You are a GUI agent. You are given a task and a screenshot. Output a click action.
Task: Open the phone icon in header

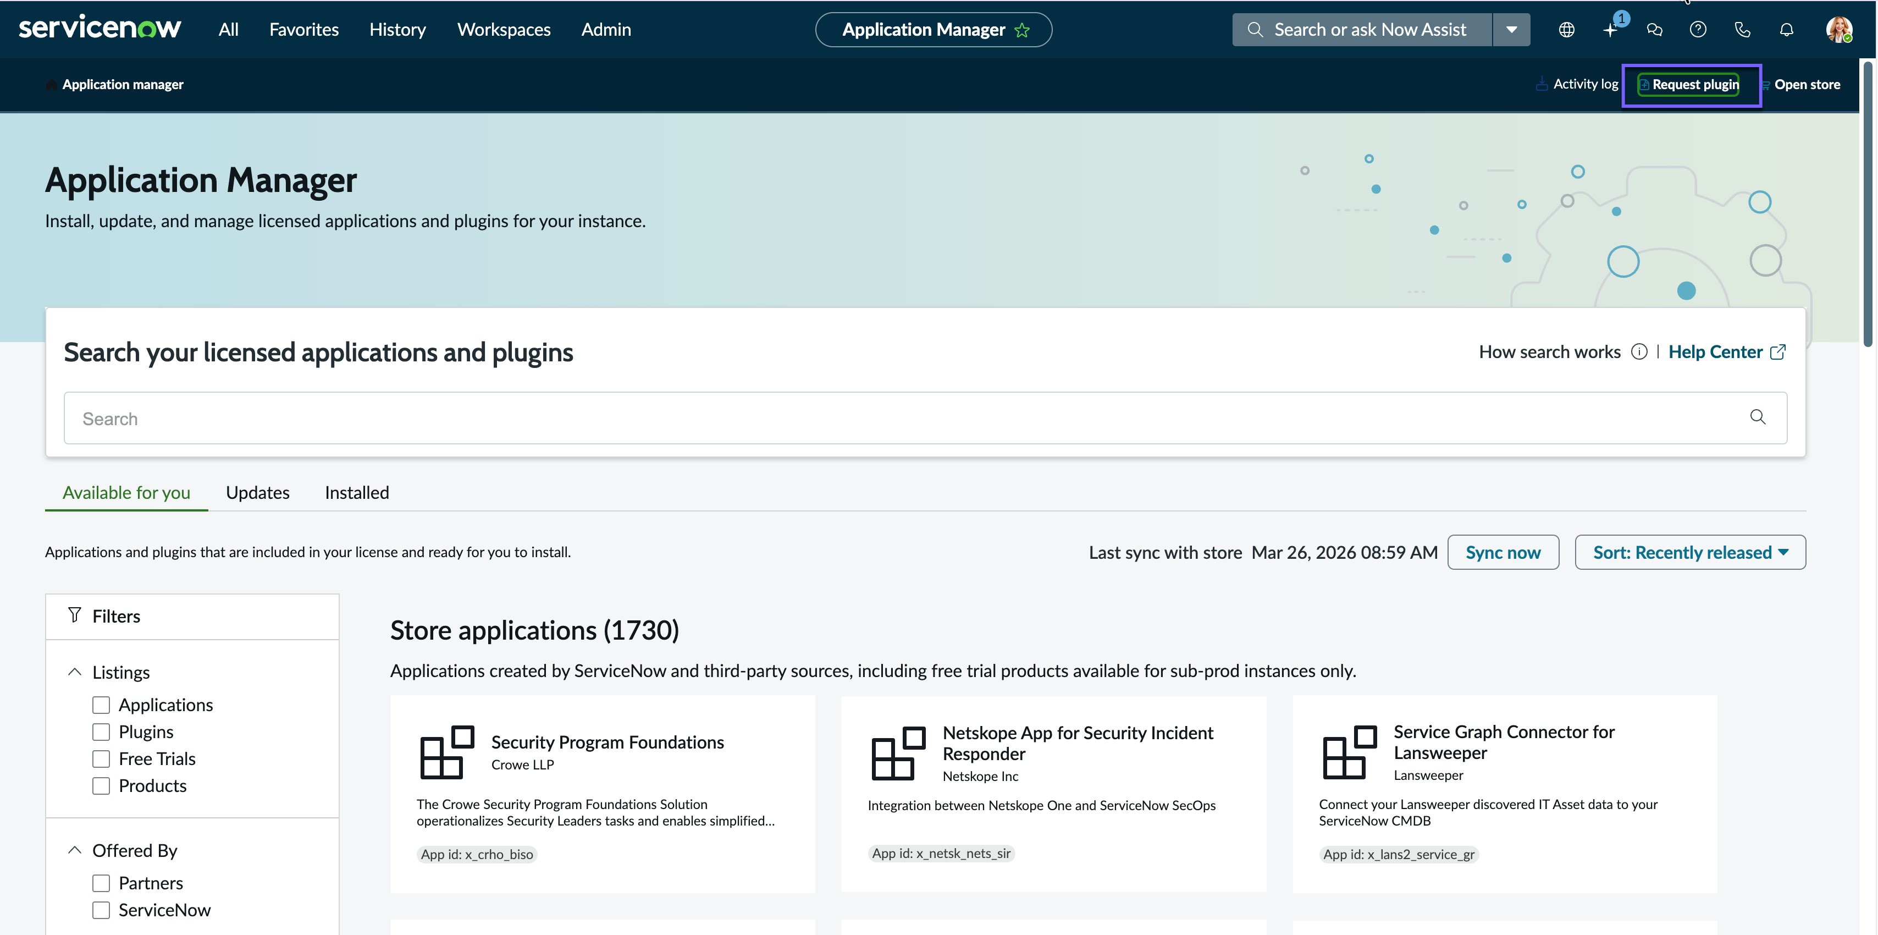coord(1742,29)
